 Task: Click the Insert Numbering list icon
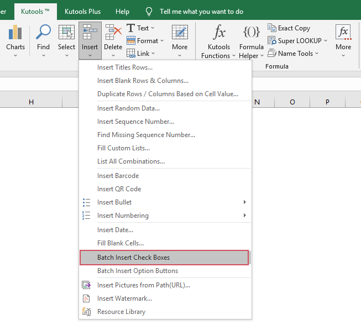pos(86,216)
